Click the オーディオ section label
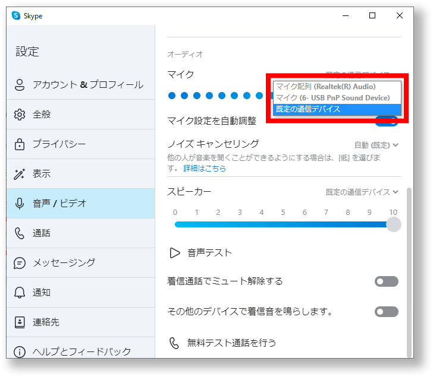Screen dimensions: 433x377 [x=185, y=54]
